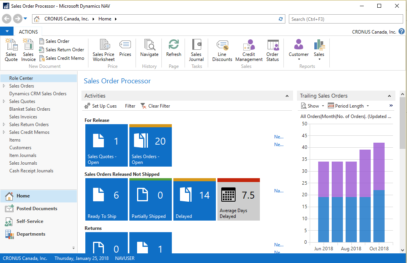
Task: Expand Sales Return Orders tree node
Action: click(x=4, y=125)
